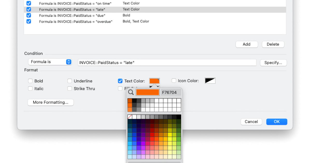The width and height of the screenshot is (311, 163).
Task: Uncheck the "late" condition checkbox
Action: 29,9
